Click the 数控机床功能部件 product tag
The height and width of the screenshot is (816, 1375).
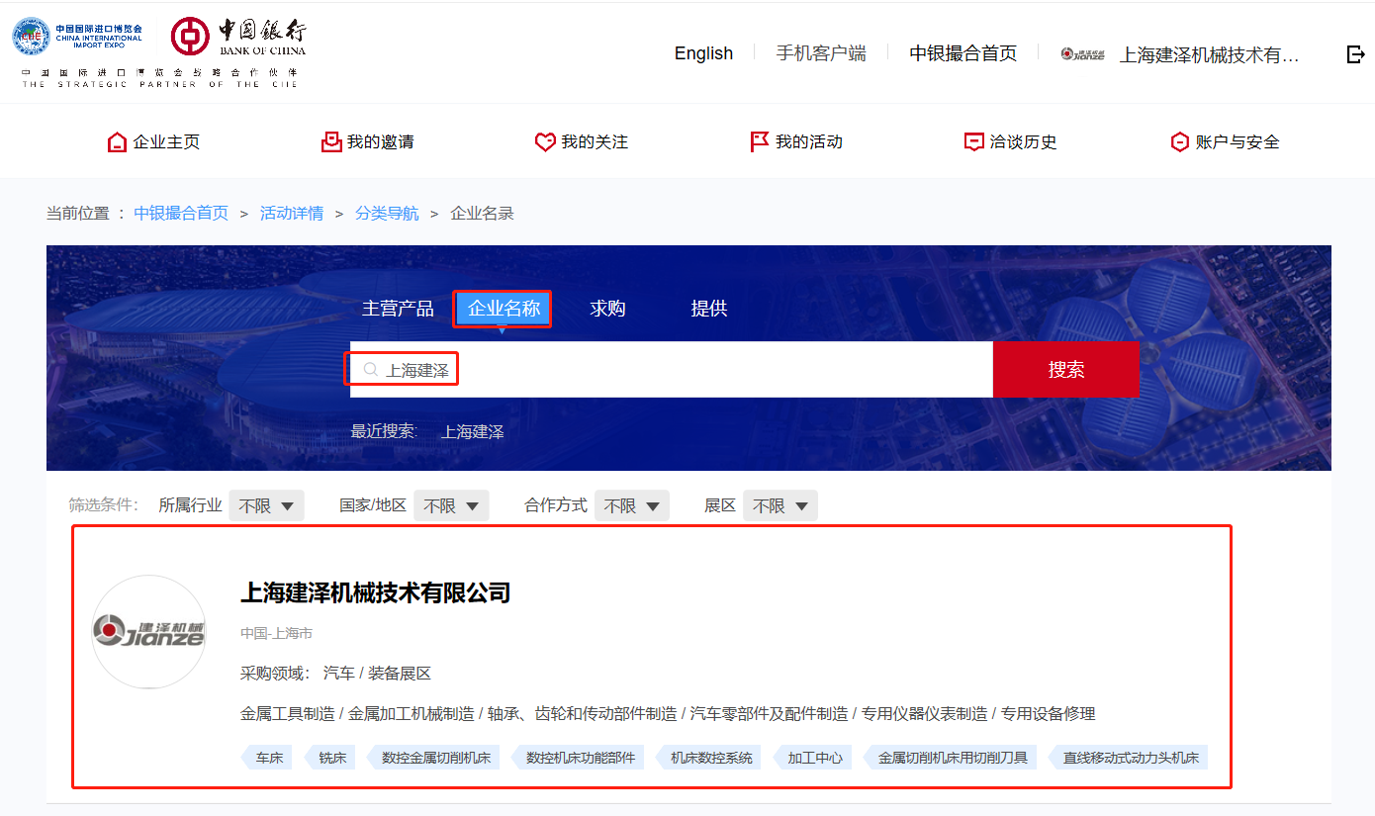[x=578, y=759]
